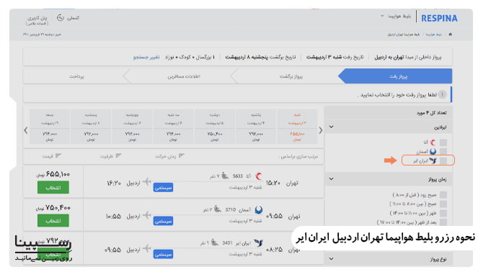Click the انتخاب button for the آتا 5633 flight
The height and width of the screenshot is (277, 483).
pyautogui.click(x=53, y=188)
